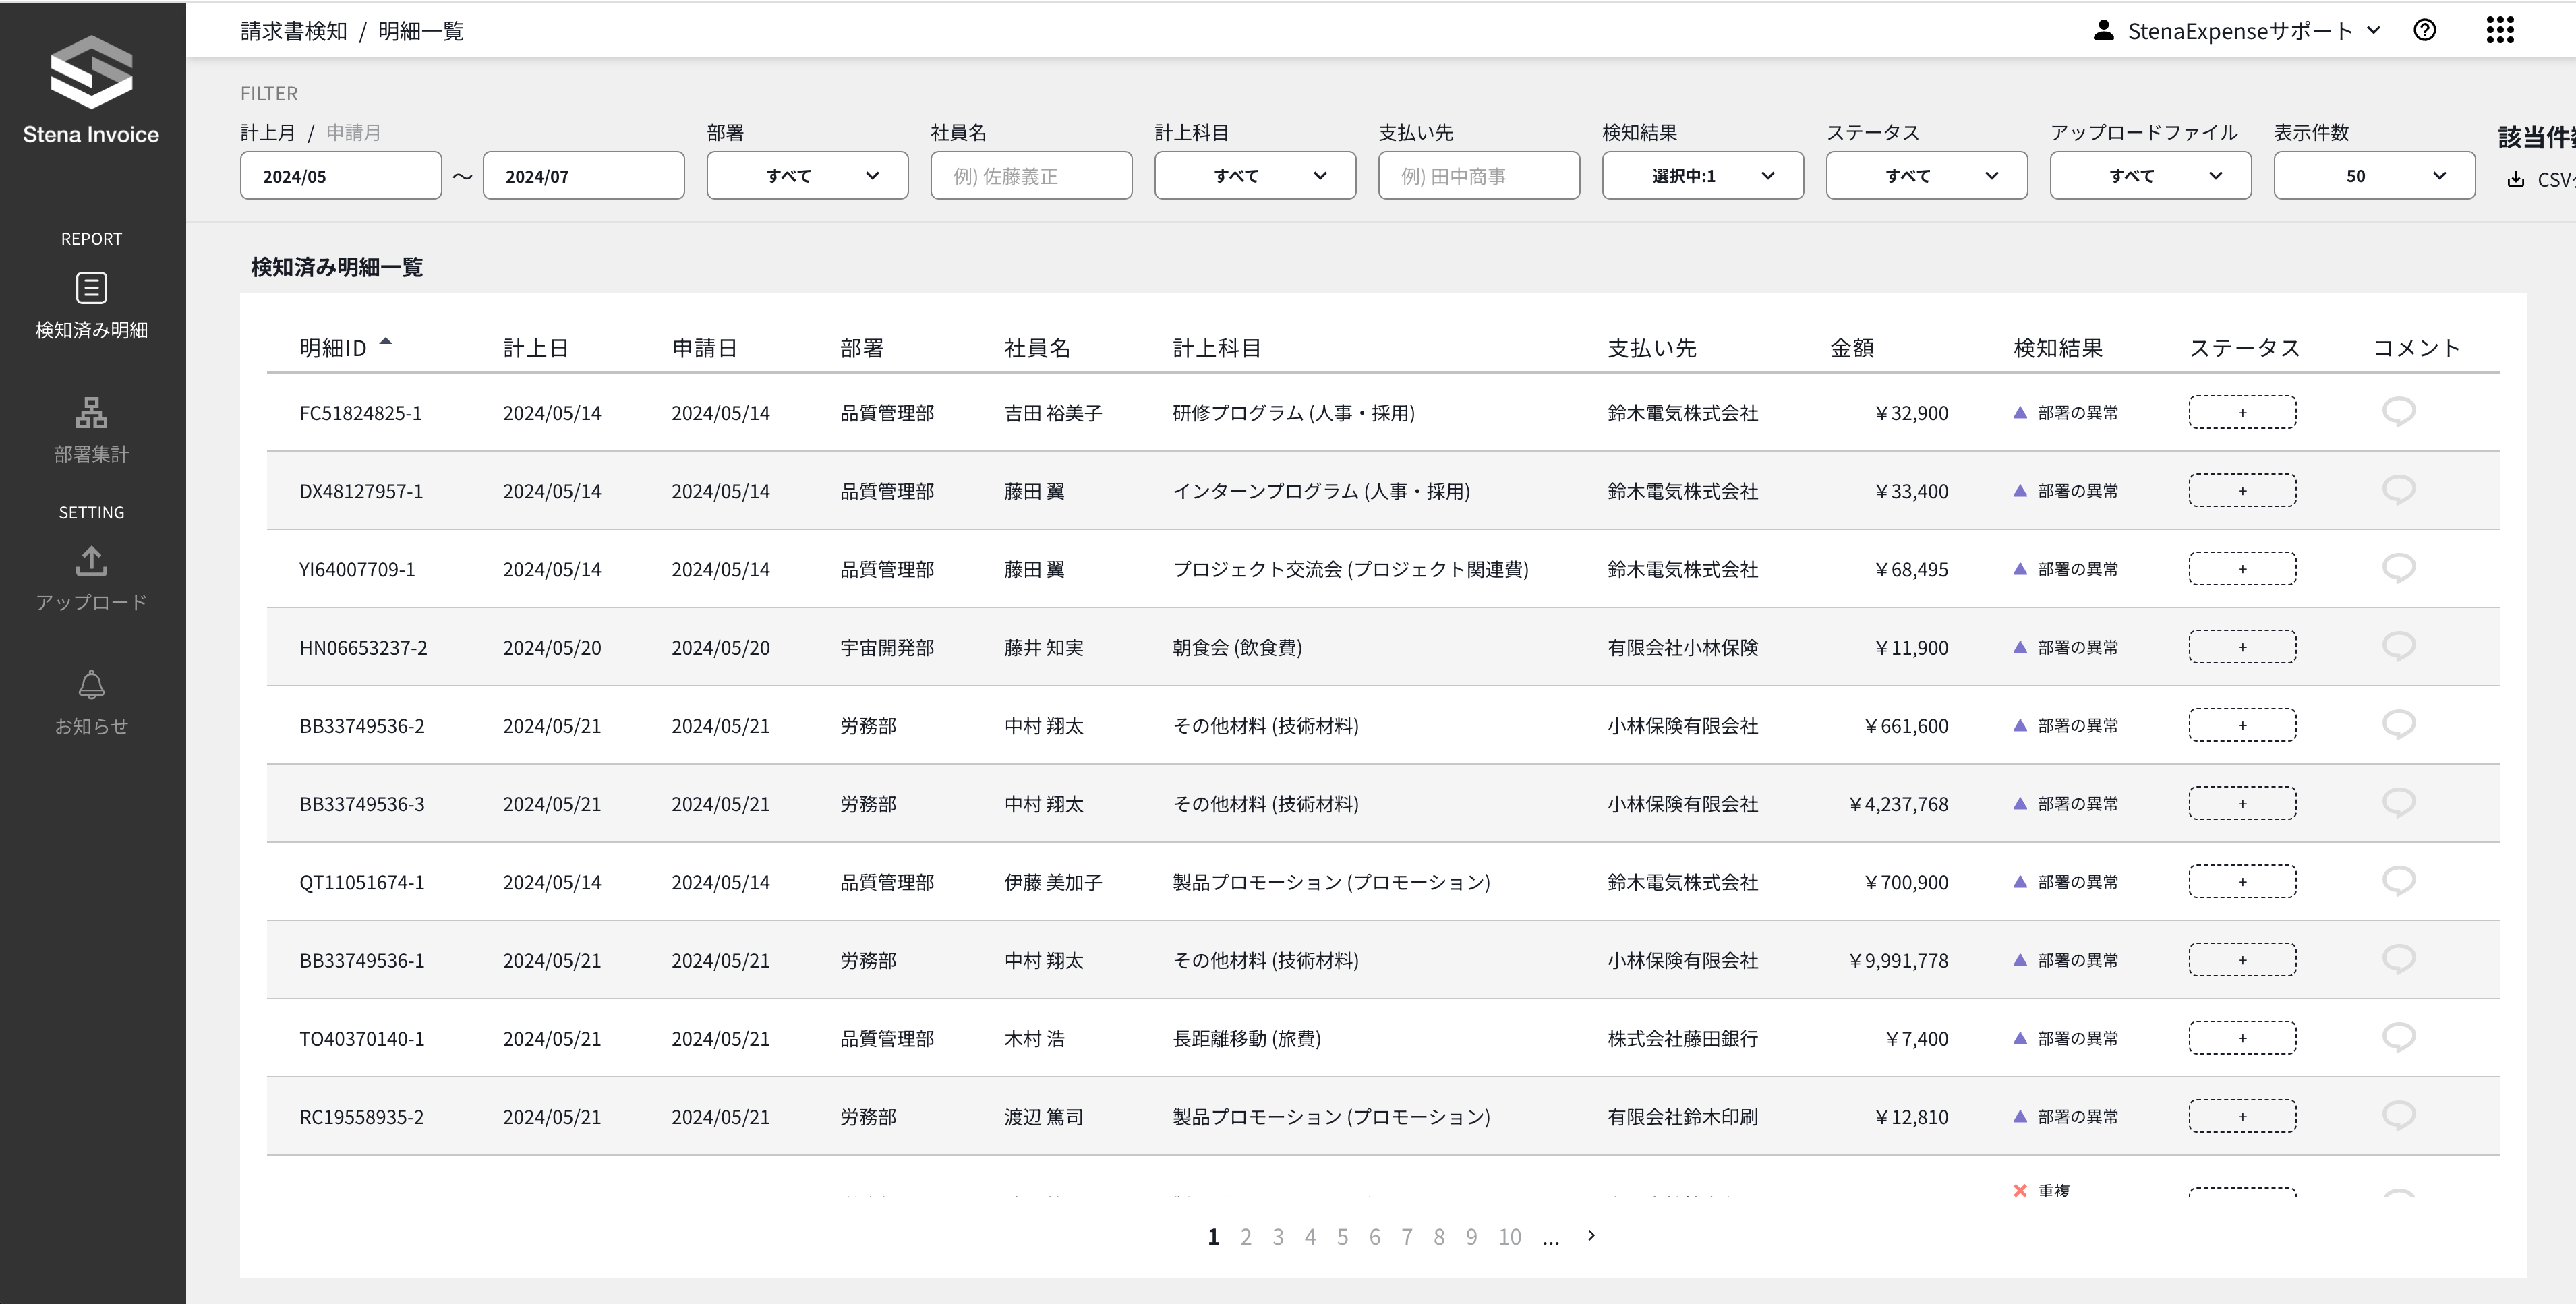Switch filter to 申請月 mode

pos(353,133)
